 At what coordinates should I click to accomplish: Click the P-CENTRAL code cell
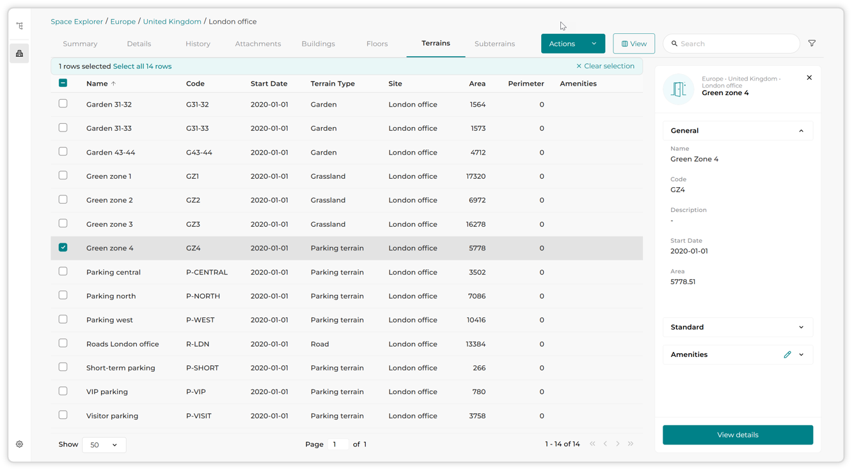[x=207, y=272]
